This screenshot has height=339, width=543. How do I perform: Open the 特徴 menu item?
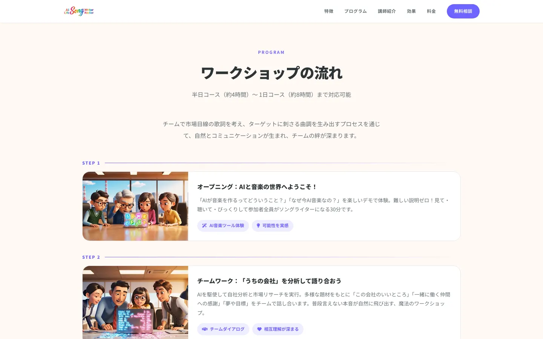point(329,11)
